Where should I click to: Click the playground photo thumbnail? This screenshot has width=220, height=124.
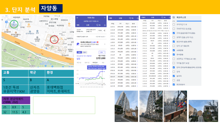[x=175, y=106]
